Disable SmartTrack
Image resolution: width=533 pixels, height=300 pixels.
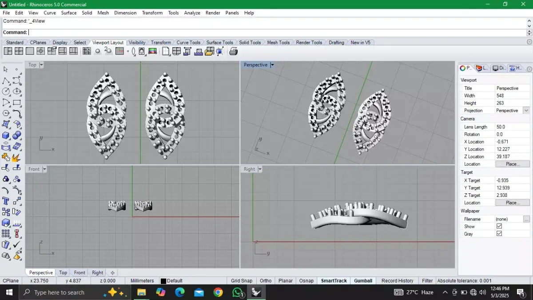click(334, 281)
